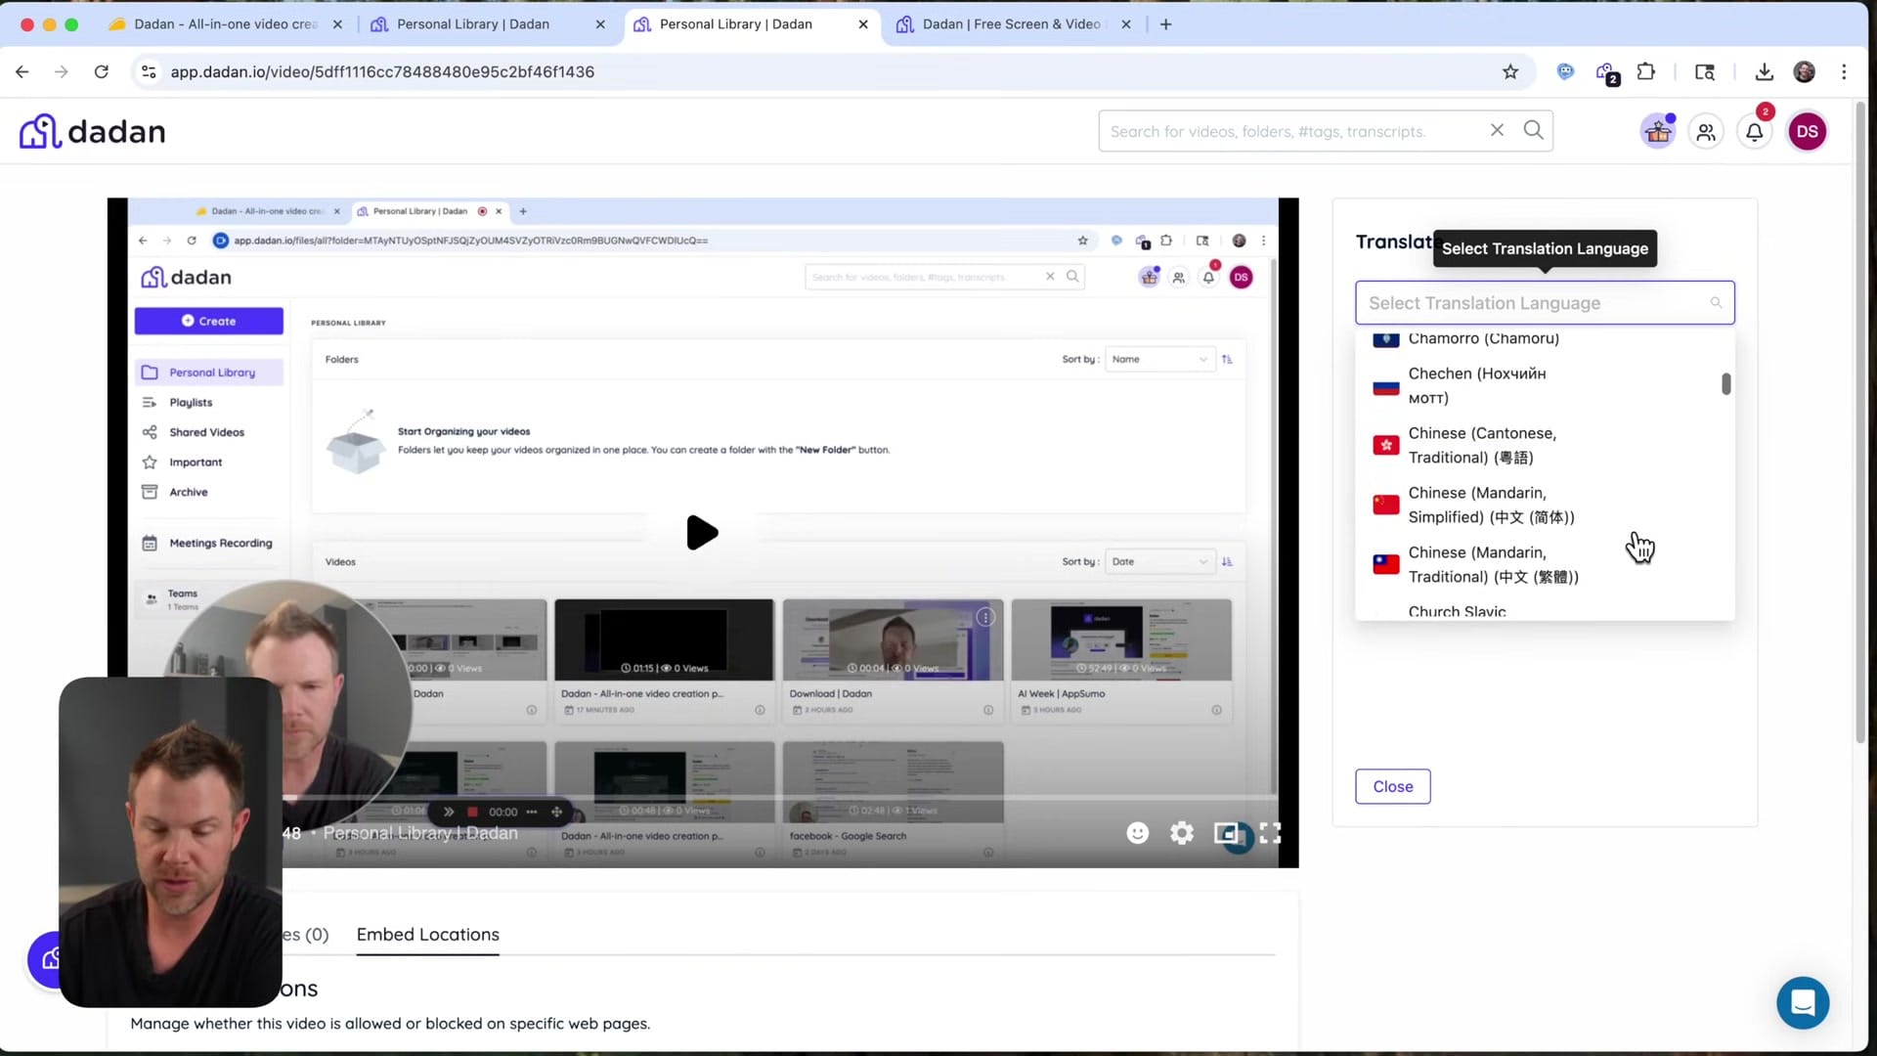1877x1056 pixels.
Task: Click the extension icon with badge 2
Action: pos(1606,72)
